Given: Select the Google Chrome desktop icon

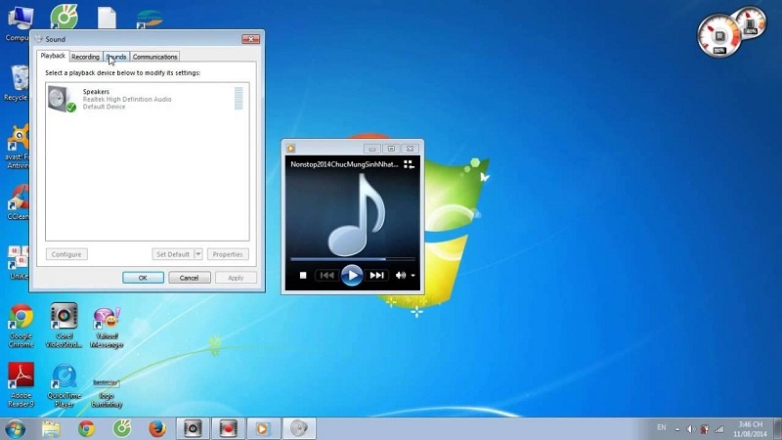Looking at the screenshot, I should [21, 326].
